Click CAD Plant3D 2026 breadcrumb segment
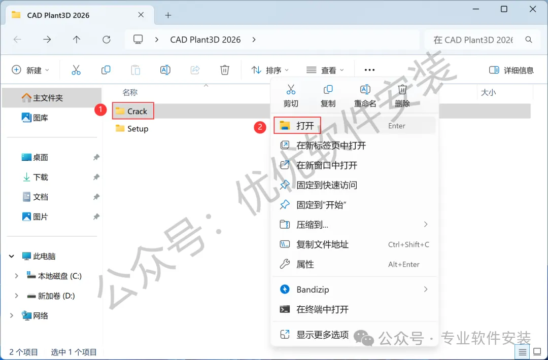Image resolution: width=548 pixels, height=360 pixels. pyautogui.click(x=205, y=40)
